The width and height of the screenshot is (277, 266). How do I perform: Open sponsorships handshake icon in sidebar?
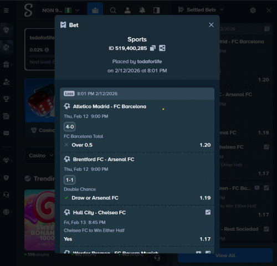tap(7, 160)
